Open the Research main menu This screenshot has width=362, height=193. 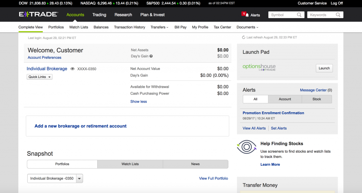[123, 15]
